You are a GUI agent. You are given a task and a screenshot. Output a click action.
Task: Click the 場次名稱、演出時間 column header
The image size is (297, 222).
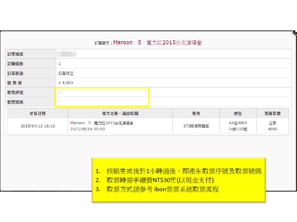pyautogui.click(x=120, y=113)
